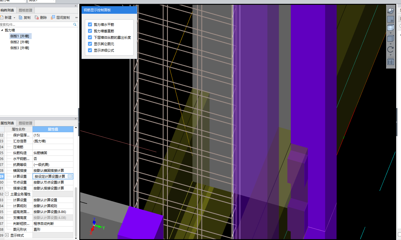
Task: Open the display settings checklist icon
Action: point(391,62)
